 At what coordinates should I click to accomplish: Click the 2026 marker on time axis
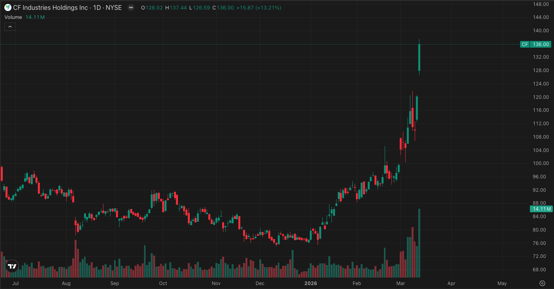click(311, 283)
